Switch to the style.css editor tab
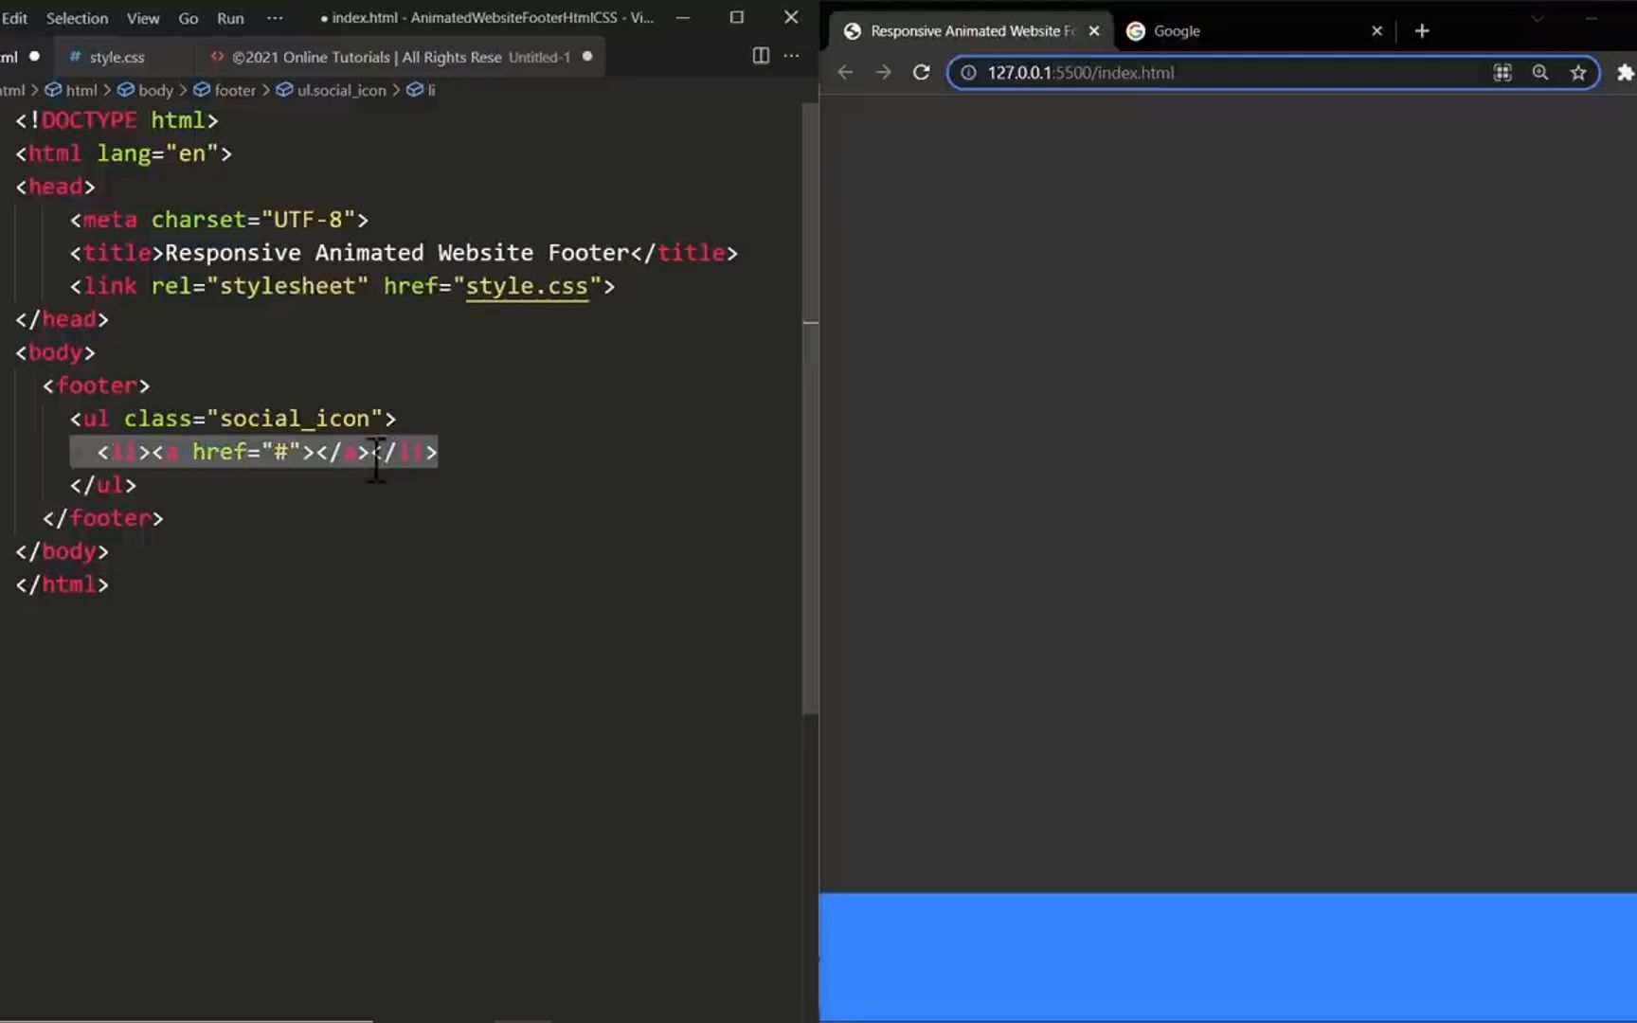Screen dimensions: 1637x1023 [117, 57]
